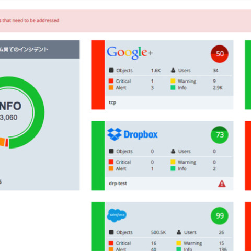The height and width of the screenshot is (251, 251).
Task: Click the orange Alert segment of donut chart
Action: 2,142
